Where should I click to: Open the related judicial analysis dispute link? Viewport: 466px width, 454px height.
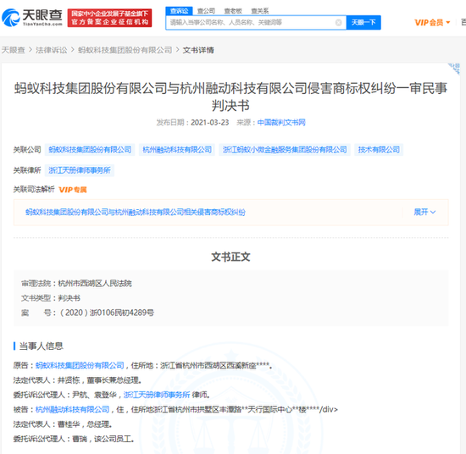point(136,212)
